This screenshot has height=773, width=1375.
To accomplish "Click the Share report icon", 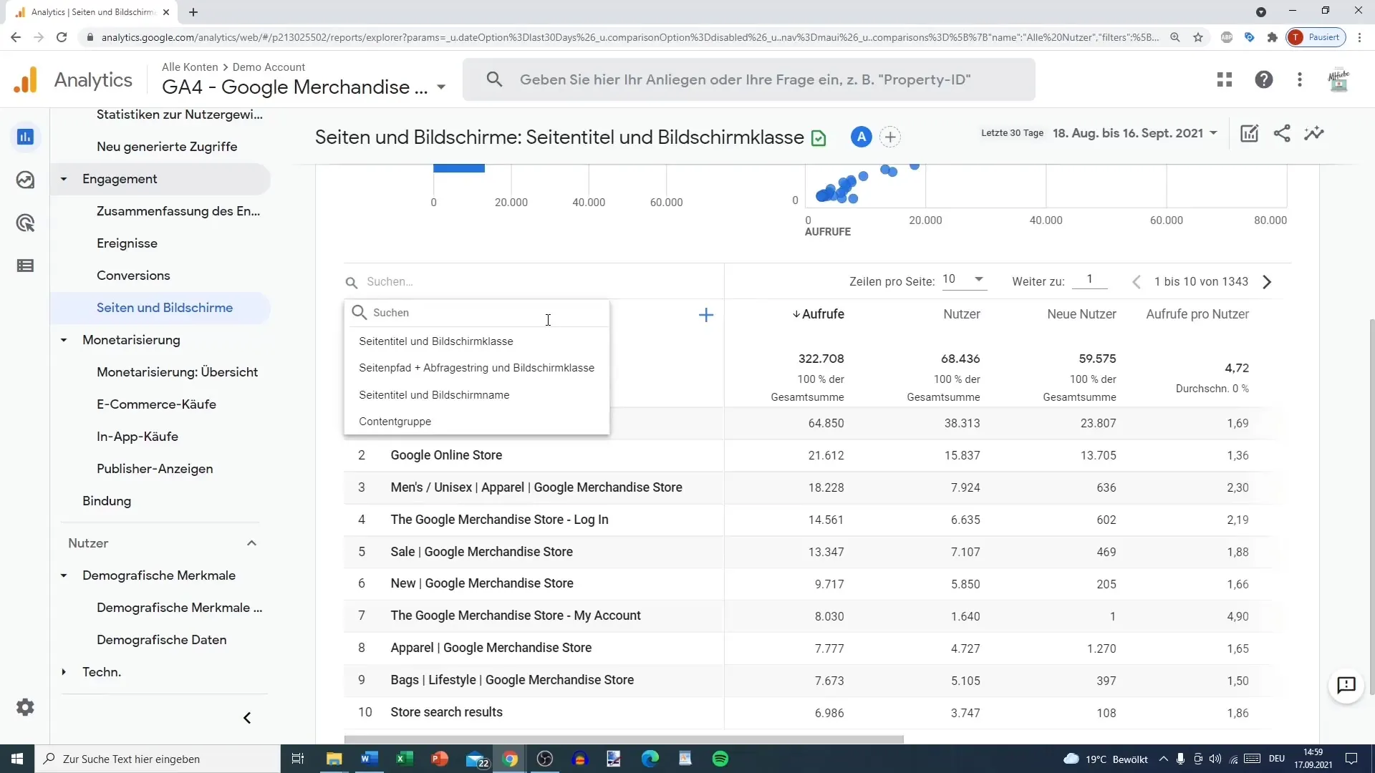I will (1282, 133).
